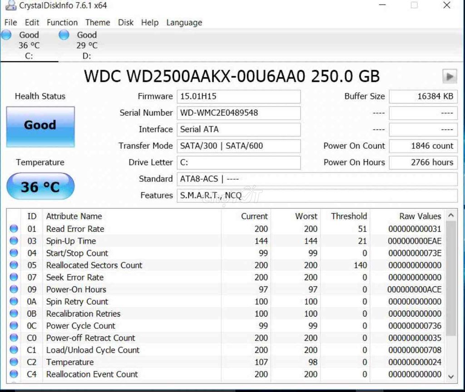Click status dot for Spin Retry Count
The width and height of the screenshot is (465, 392).
(14, 301)
